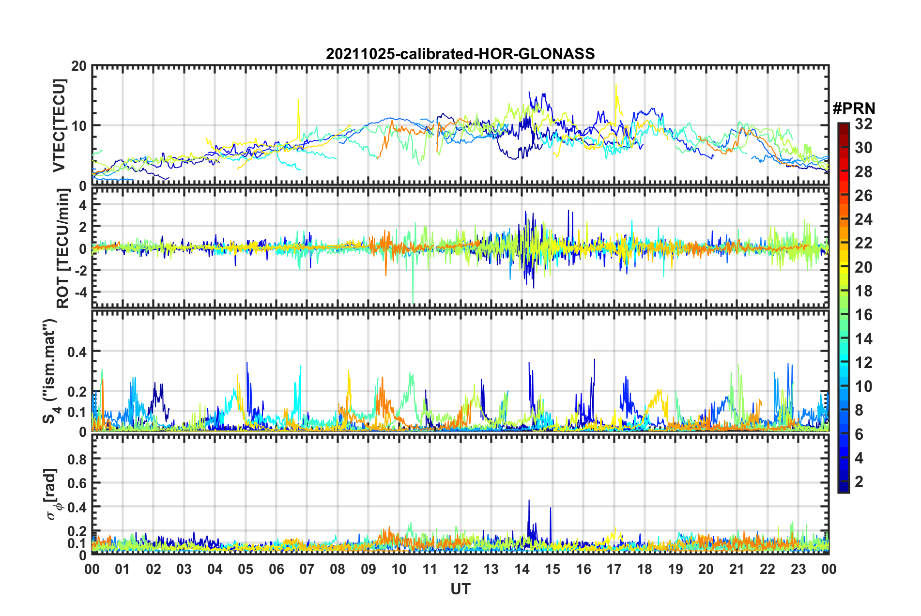Viewport: 921px width, 616px height.
Task: Click the UT axis tick label "02"
Action: 153,569
